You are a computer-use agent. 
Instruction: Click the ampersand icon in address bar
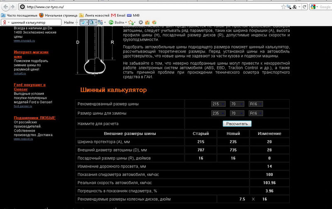point(295,7)
